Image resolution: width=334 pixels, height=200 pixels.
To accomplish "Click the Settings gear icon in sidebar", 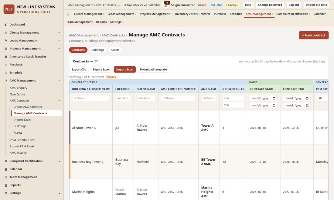I will pyautogui.click(x=6, y=193).
